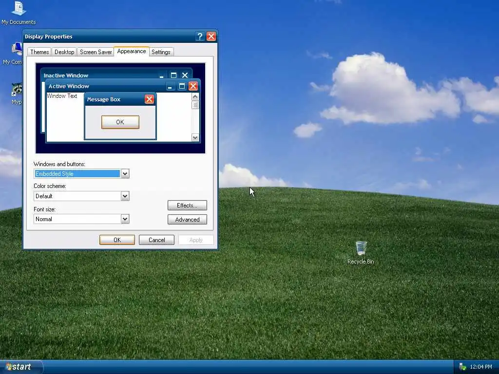
Task: Click the taskbar clock showing 12:04 PM
Action: coord(481,367)
